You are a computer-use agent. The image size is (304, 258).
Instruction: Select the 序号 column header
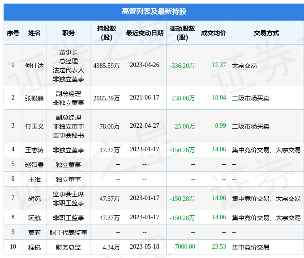[x=13, y=33]
